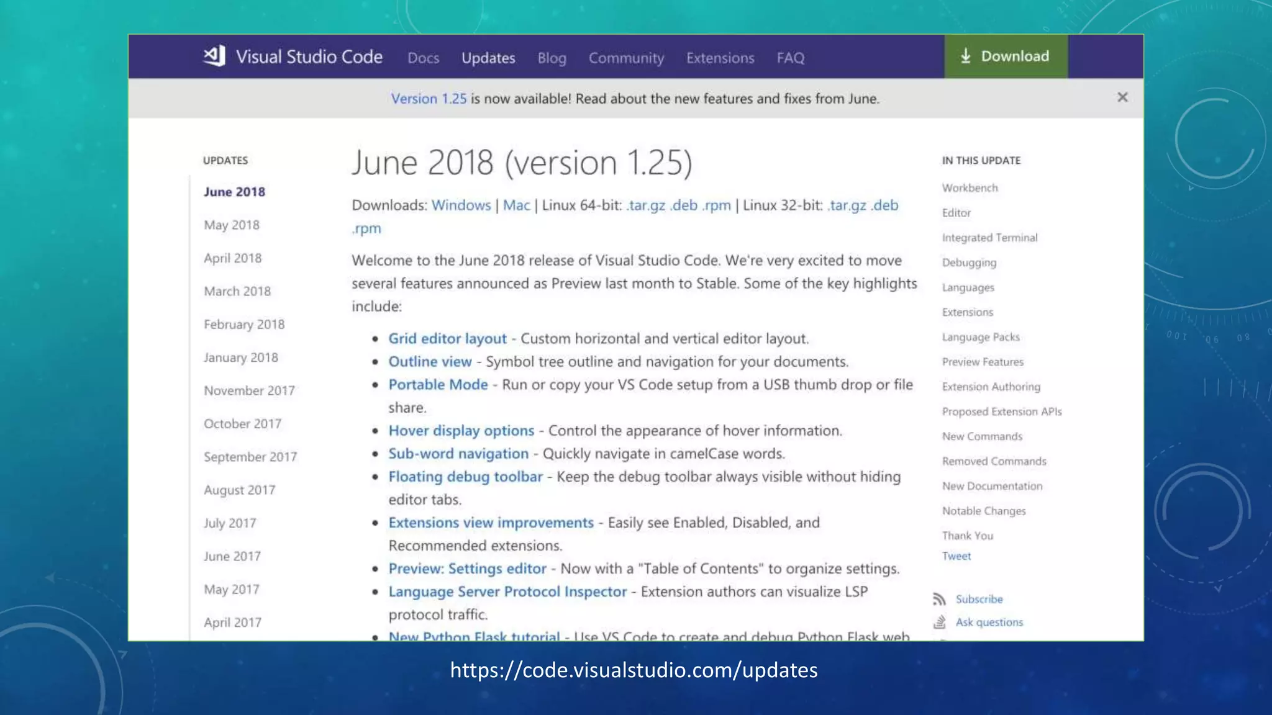Select May 2018 in Updates sidebar

(232, 225)
